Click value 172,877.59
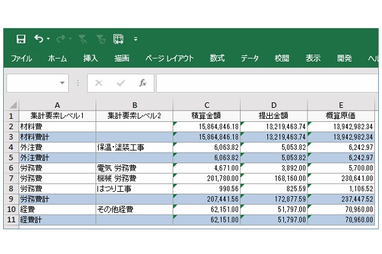Screen dimensions: 382x254 click(274, 199)
